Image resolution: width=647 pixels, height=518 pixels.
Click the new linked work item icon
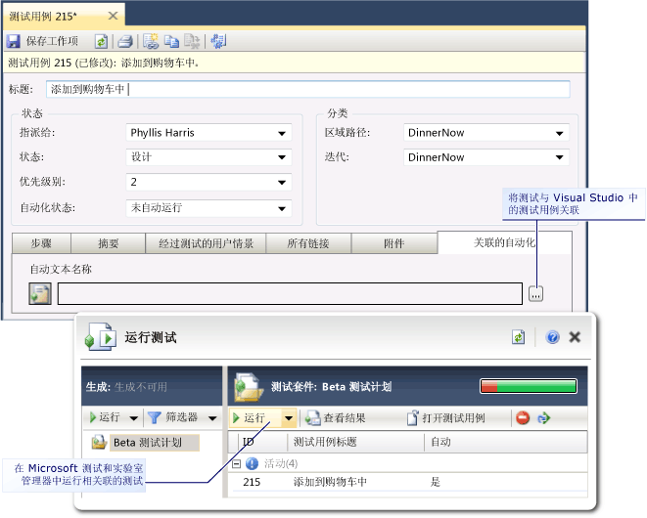[x=151, y=41]
